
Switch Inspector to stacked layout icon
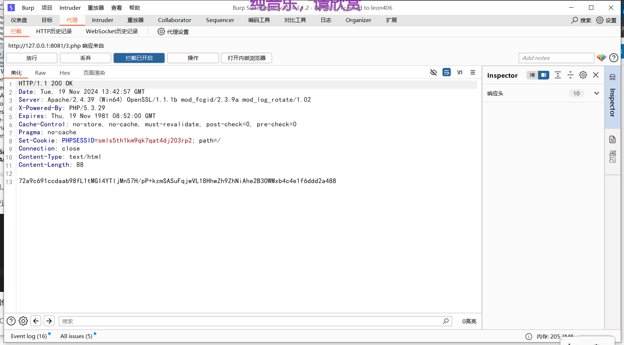pyautogui.click(x=532, y=75)
